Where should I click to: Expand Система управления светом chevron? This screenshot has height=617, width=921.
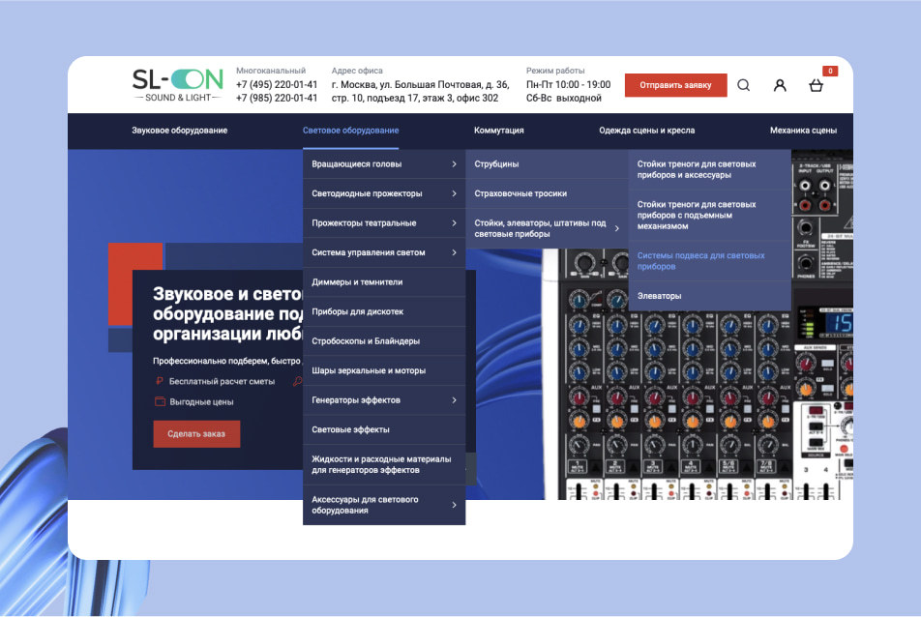[x=454, y=252]
